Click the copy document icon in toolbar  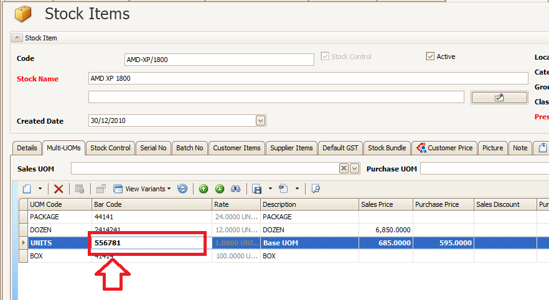point(283,189)
